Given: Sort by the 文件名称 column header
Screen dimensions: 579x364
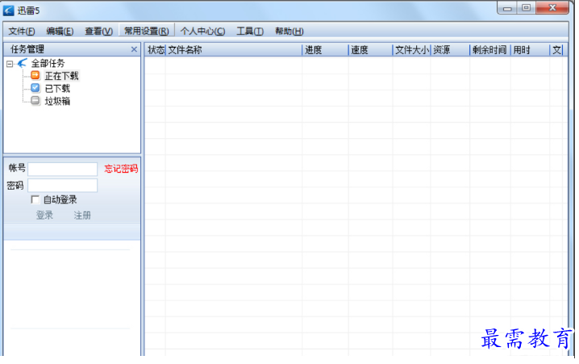Looking at the screenshot, I should click(x=234, y=50).
